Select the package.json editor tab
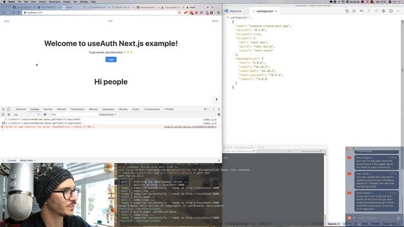 pyautogui.click(x=265, y=11)
